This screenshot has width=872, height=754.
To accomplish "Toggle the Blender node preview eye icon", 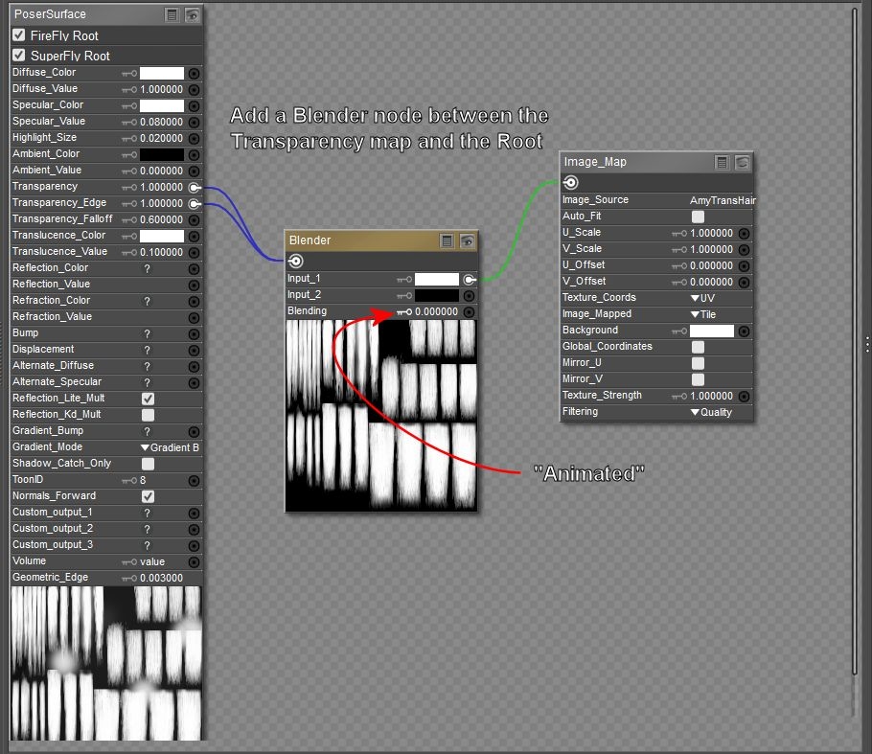I will coord(467,240).
